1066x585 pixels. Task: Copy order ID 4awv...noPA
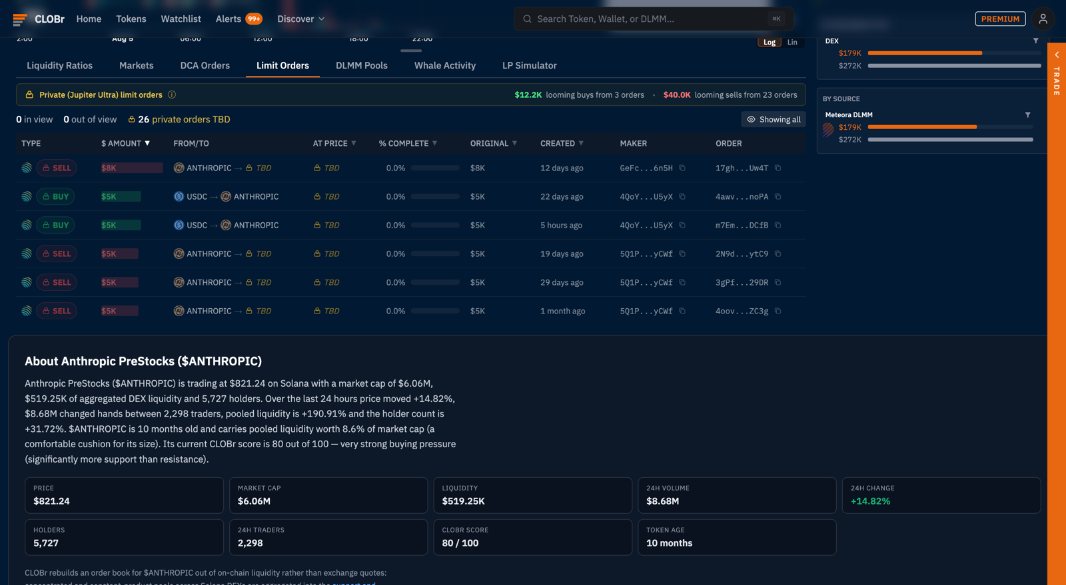778,196
